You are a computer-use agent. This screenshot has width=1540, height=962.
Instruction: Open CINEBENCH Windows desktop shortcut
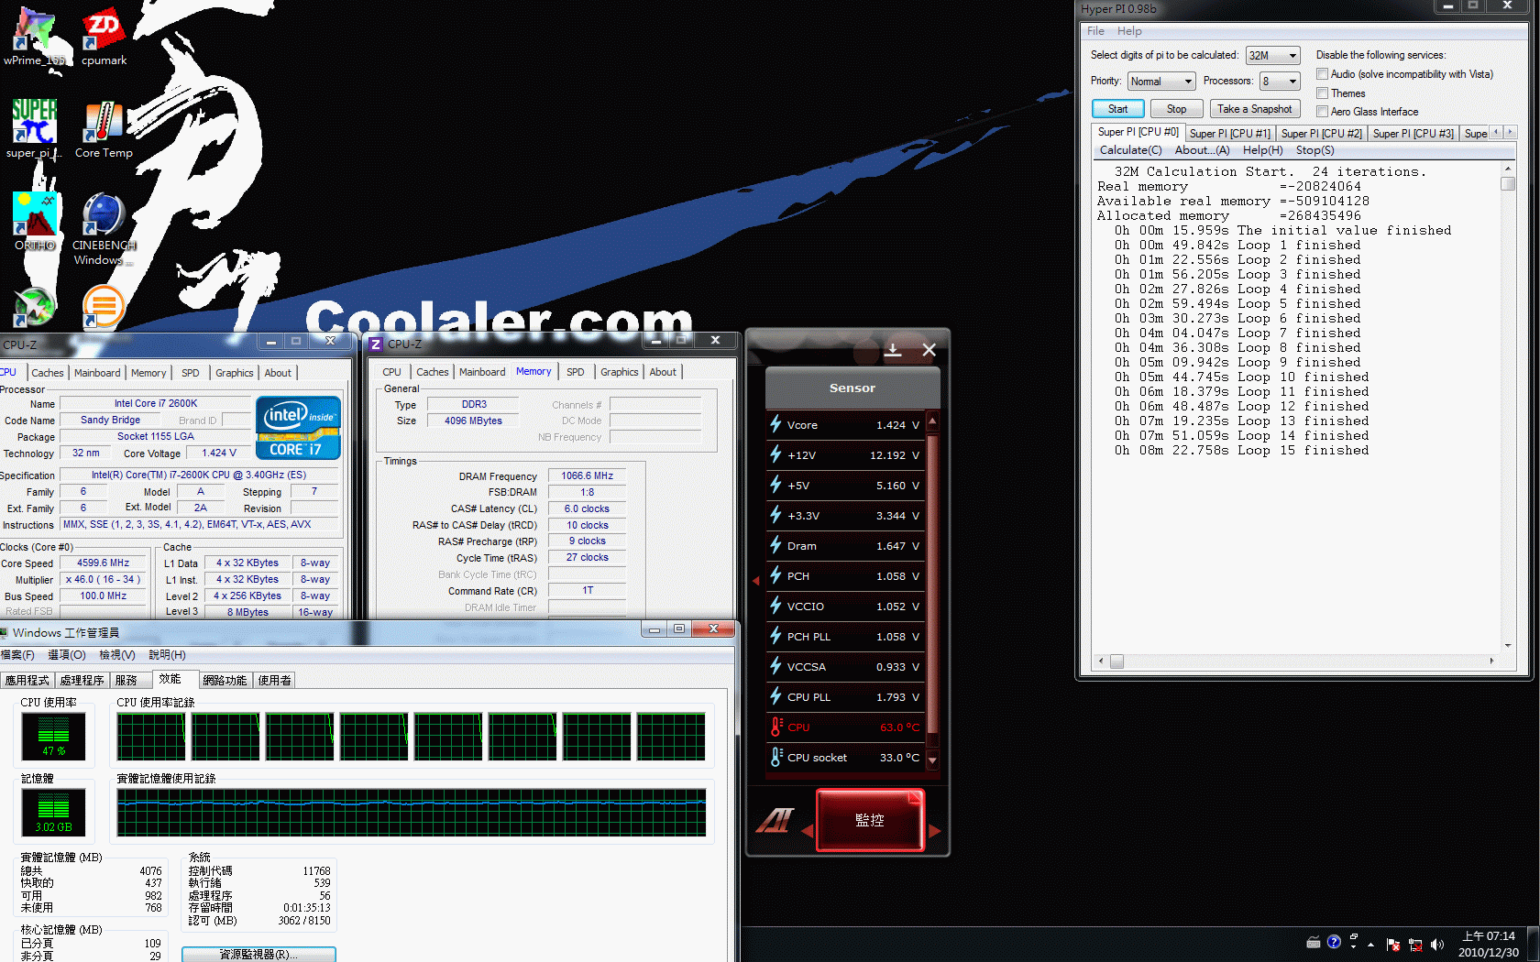(x=104, y=229)
